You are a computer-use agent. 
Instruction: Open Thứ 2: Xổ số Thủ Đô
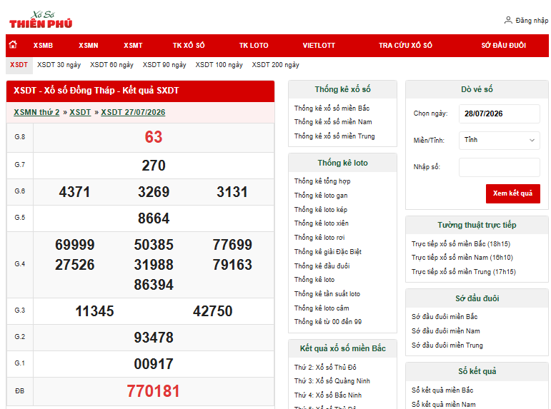[325, 368]
